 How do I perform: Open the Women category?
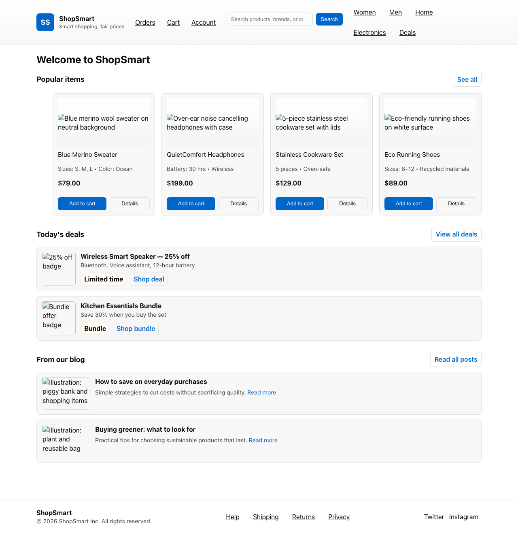pyautogui.click(x=364, y=12)
